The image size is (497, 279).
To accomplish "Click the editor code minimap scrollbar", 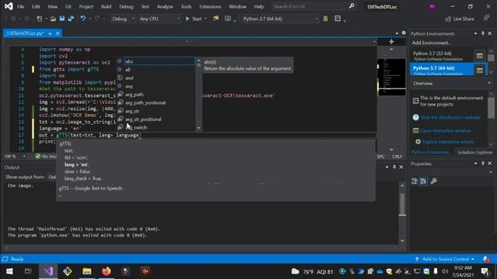I will (391, 77).
